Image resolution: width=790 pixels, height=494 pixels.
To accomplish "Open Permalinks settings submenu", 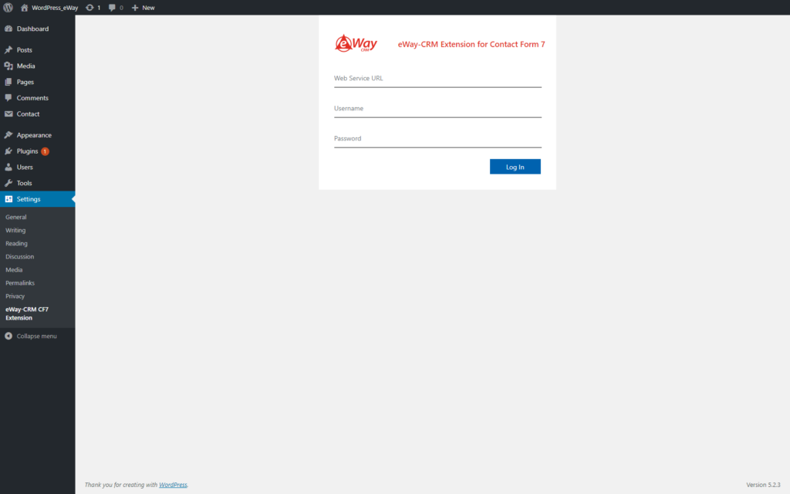I will 20,283.
